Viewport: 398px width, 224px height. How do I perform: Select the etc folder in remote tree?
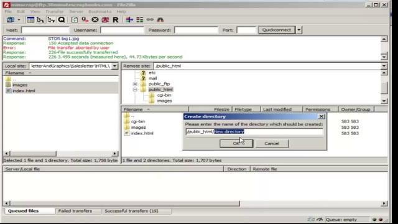(x=152, y=73)
